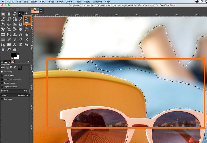
Task: Toggle the Sample merged checkbox
Action: coord(2,83)
